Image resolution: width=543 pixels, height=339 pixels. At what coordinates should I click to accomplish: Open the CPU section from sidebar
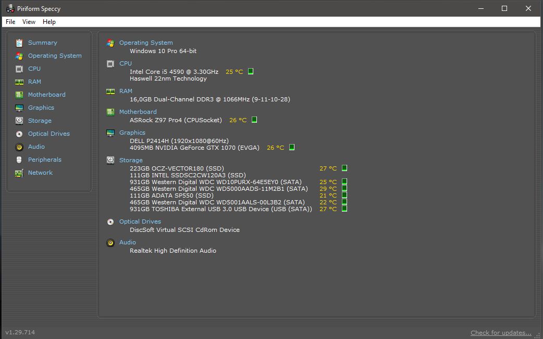coord(34,69)
